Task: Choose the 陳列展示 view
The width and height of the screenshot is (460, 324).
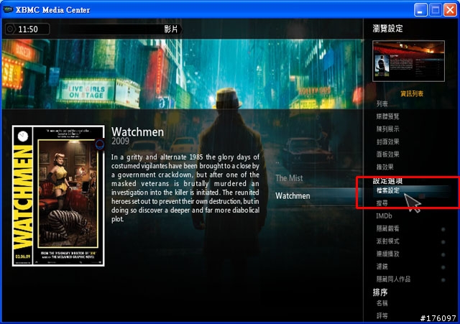Action: [388, 129]
